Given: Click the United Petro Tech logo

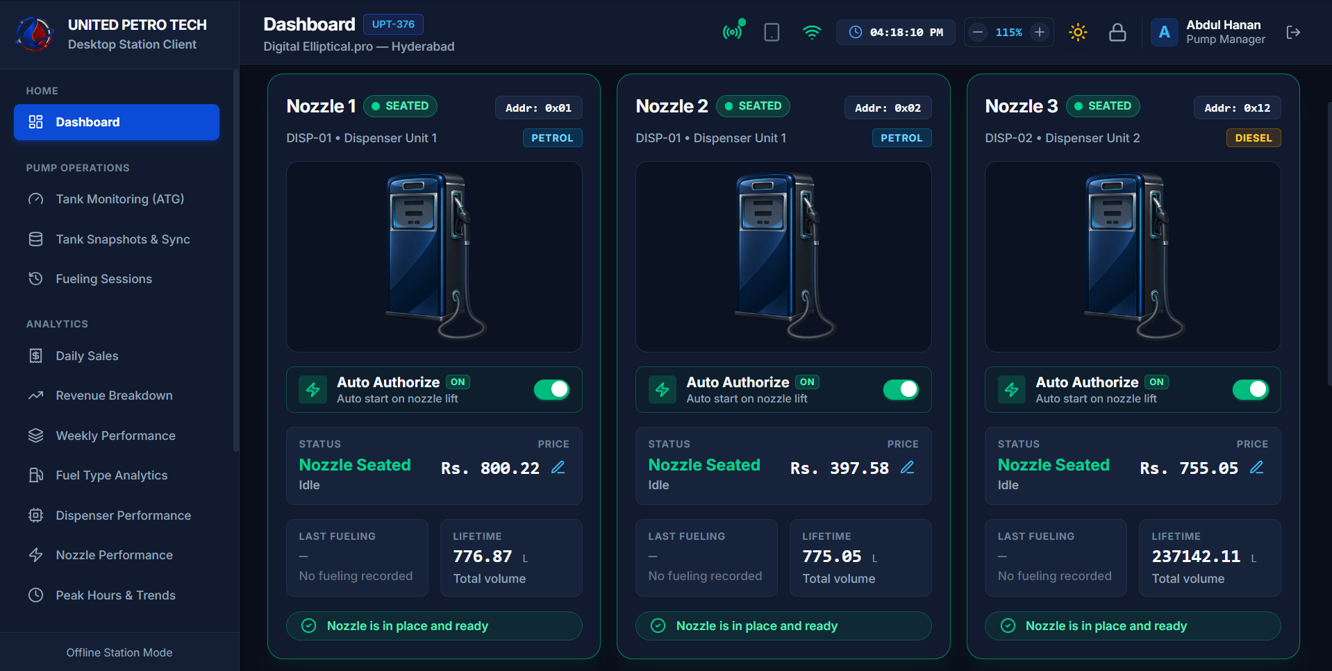Looking at the screenshot, I should 35,33.
